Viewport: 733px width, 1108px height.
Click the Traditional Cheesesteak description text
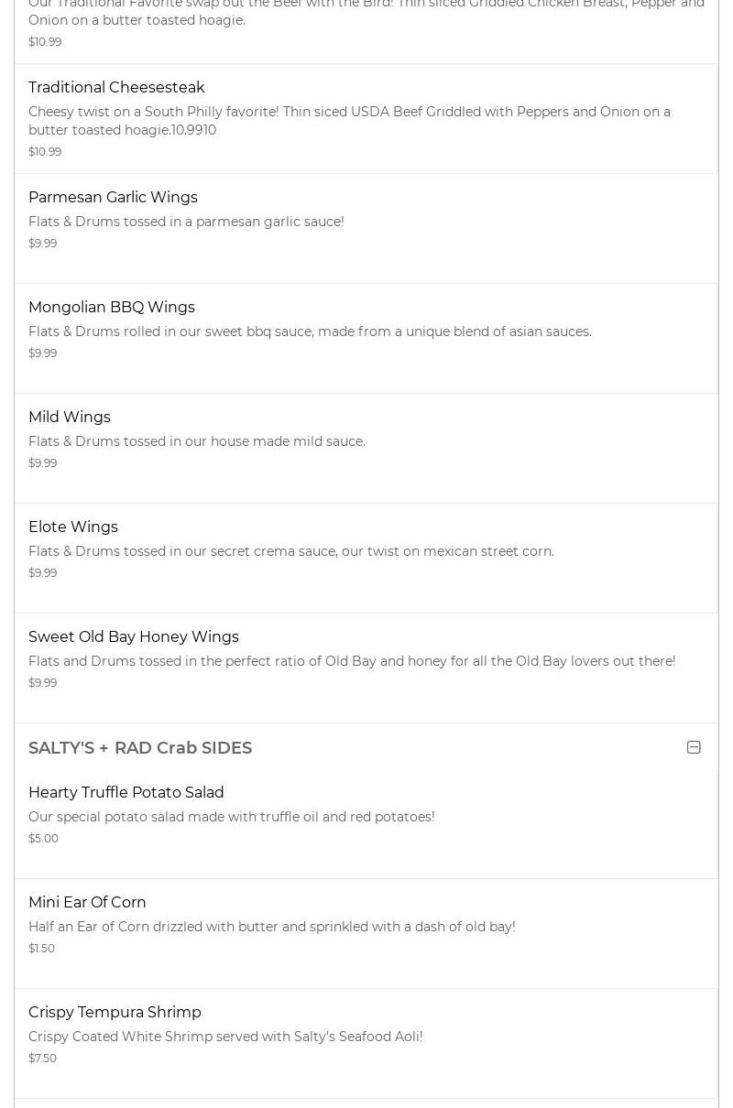pos(349,121)
